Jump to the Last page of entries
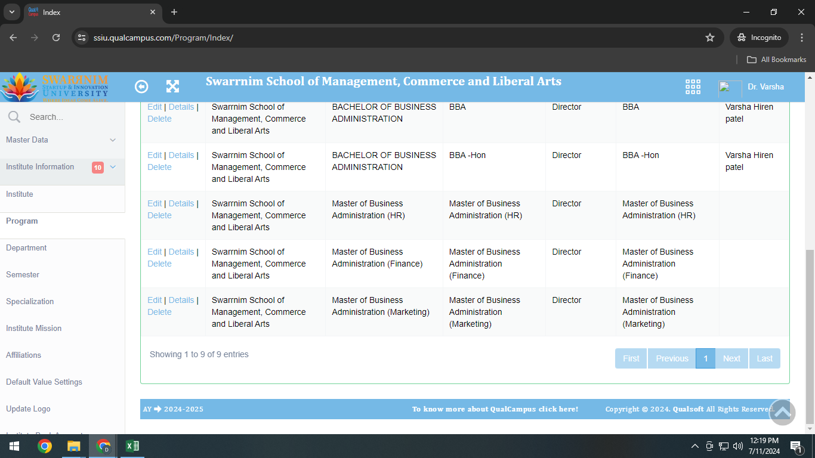815x458 pixels. [765, 358]
